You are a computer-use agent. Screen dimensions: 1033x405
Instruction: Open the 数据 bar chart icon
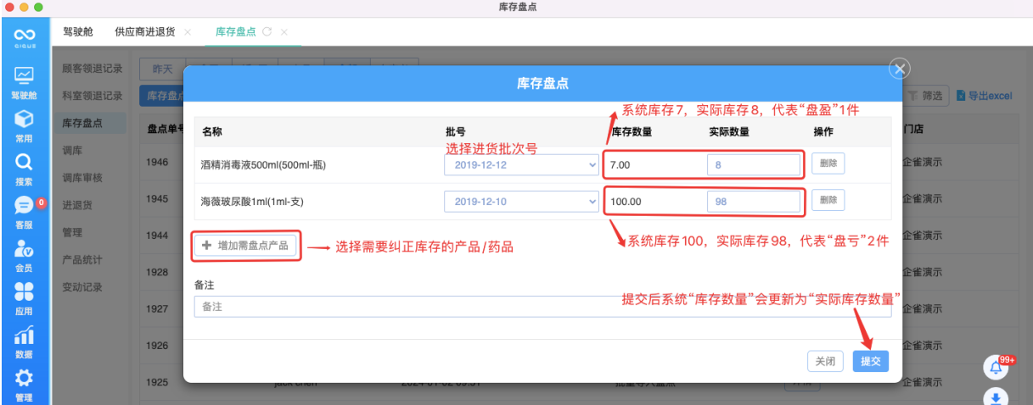(x=24, y=335)
